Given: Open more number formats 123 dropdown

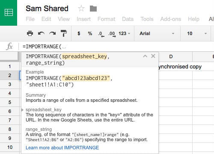Looking at the screenshot, I should 124,33.
